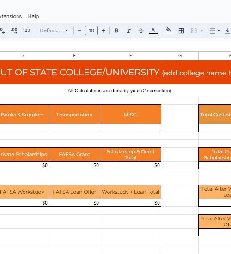Click the $0 under FAFSA Workstudy

(24, 203)
